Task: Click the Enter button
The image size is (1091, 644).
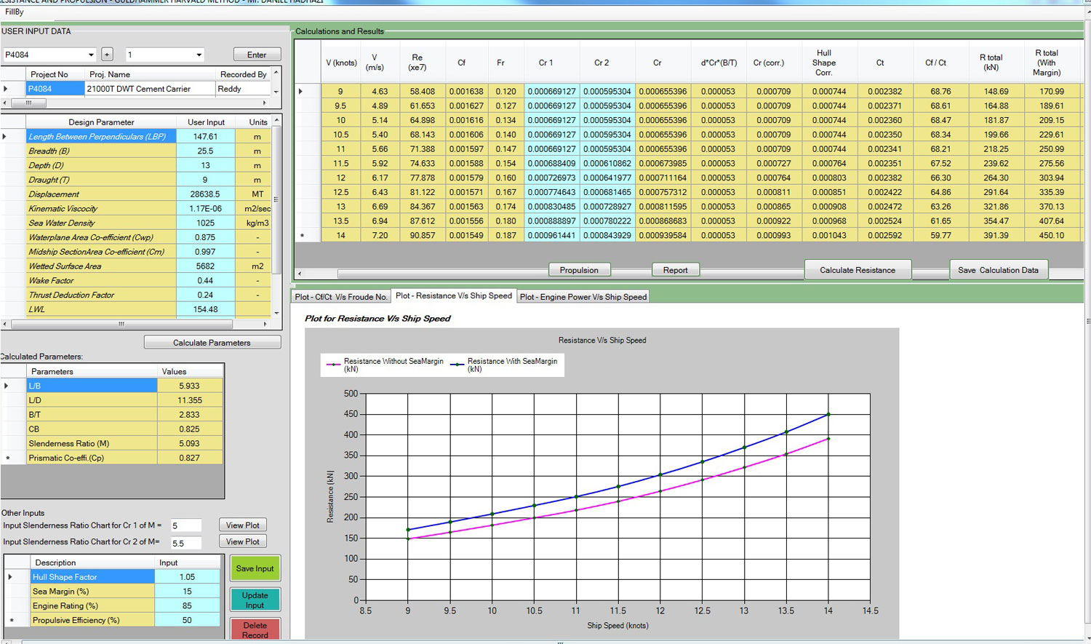Action: click(x=257, y=55)
